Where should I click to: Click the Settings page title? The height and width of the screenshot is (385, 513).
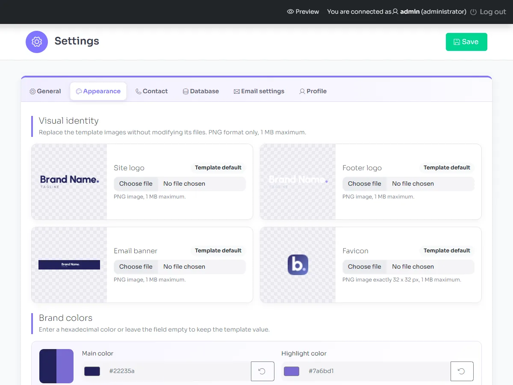[x=77, y=41]
